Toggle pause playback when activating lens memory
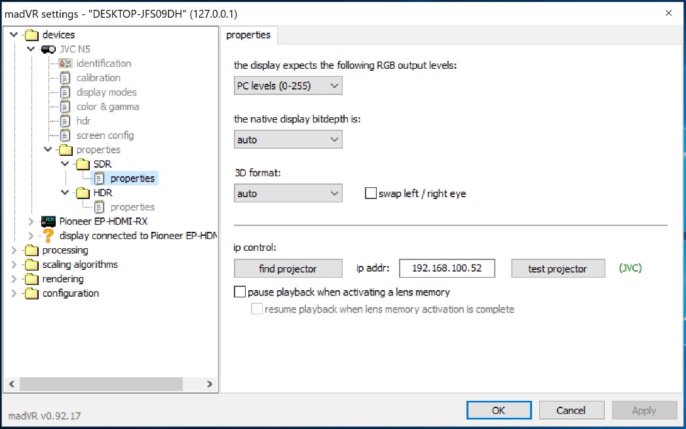The image size is (686, 429). pyautogui.click(x=240, y=291)
